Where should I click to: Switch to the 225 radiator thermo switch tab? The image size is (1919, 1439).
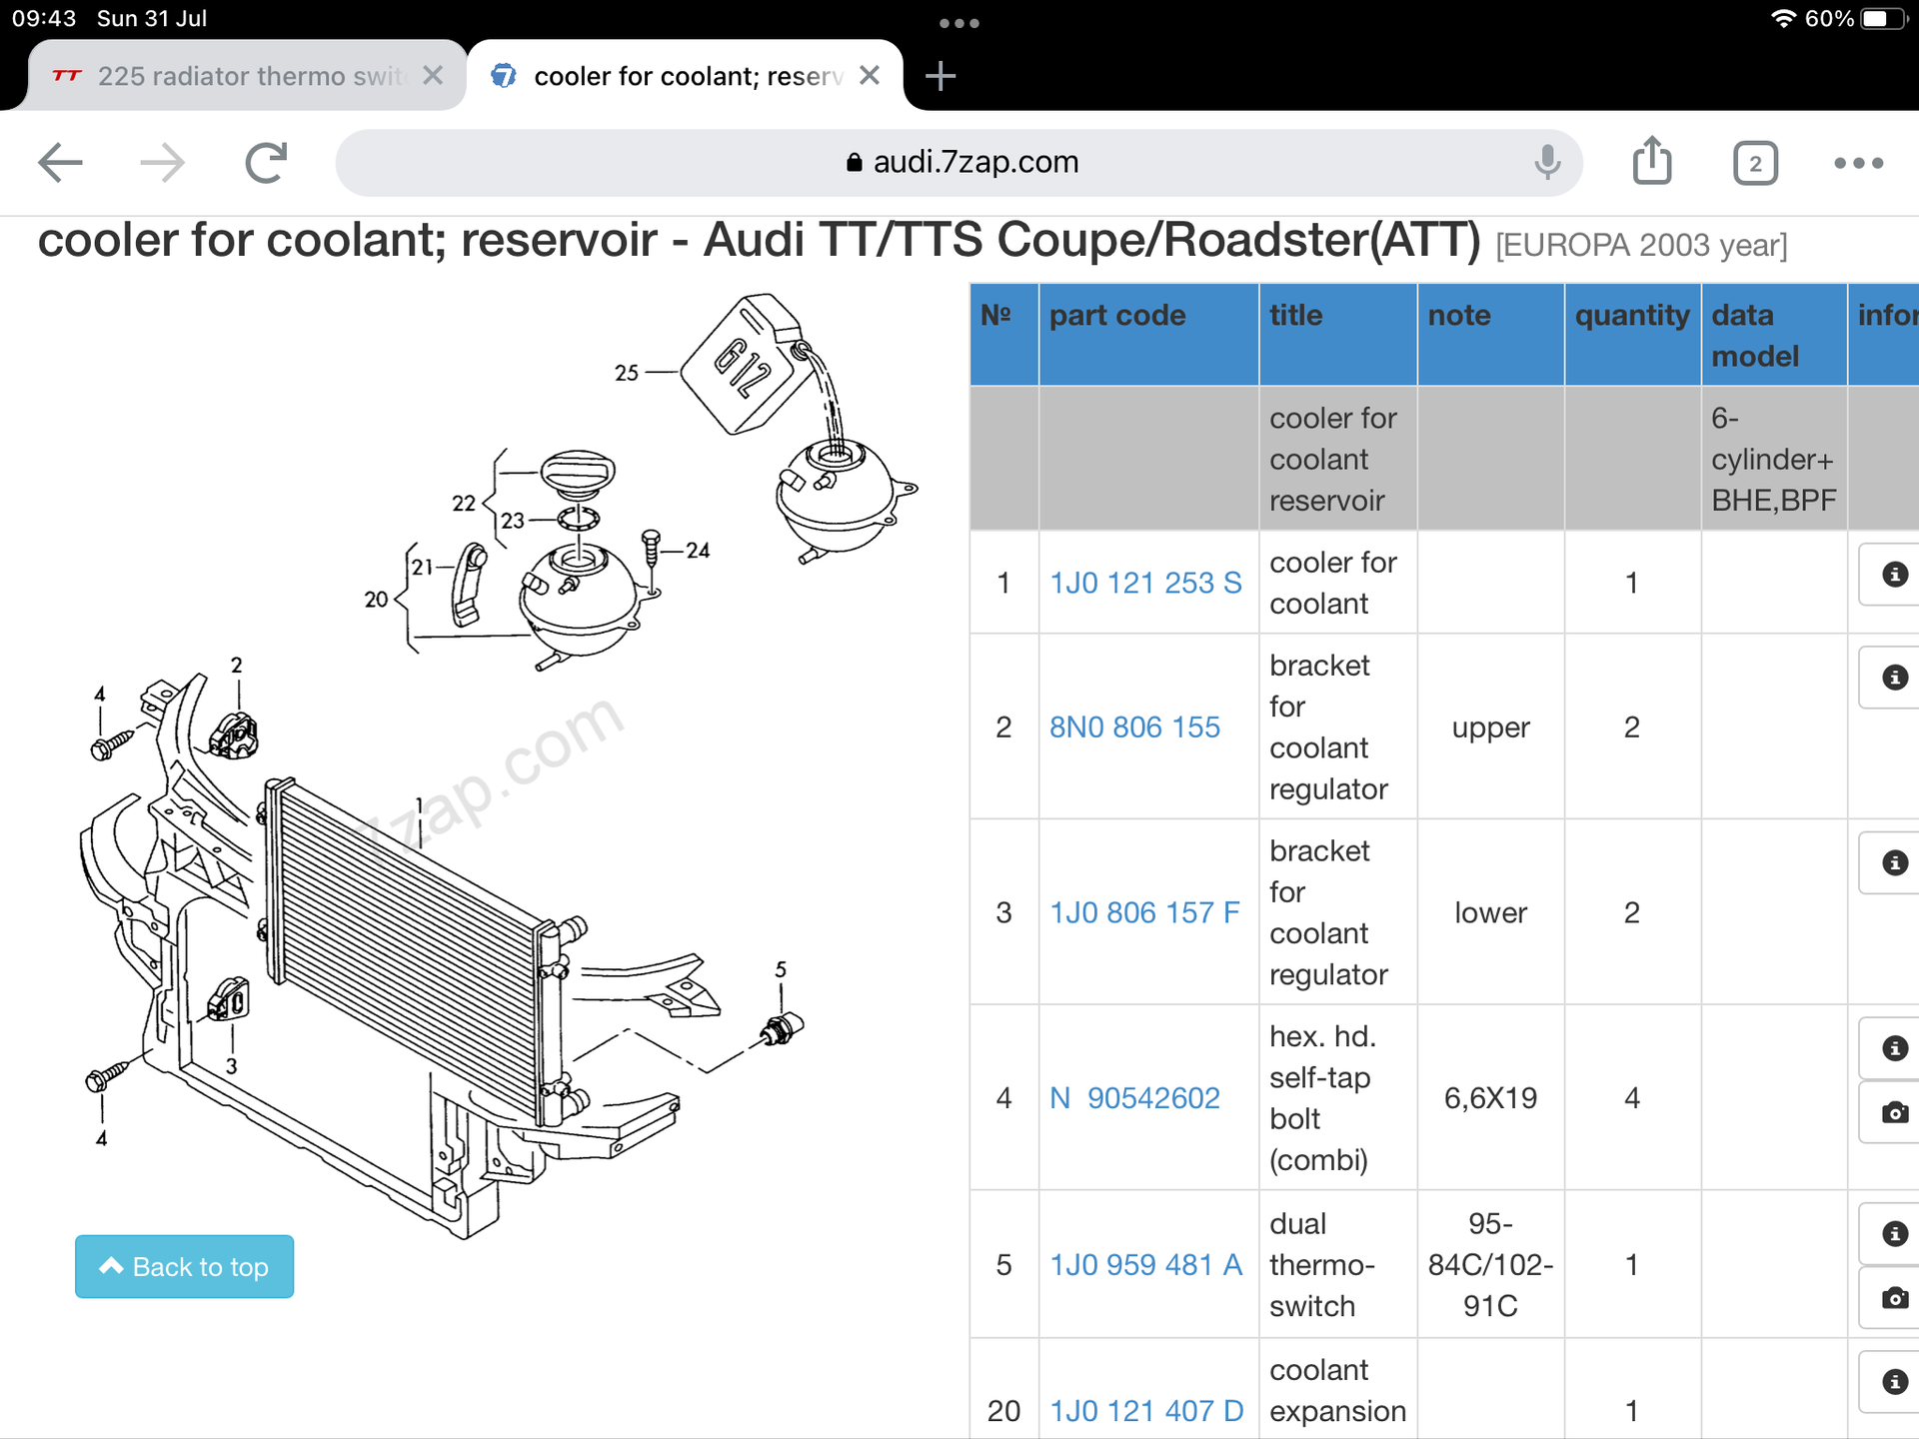point(246,76)
